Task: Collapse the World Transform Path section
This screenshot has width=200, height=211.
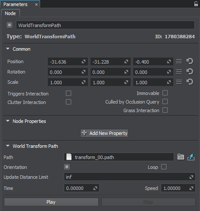Action: [8, 146]
